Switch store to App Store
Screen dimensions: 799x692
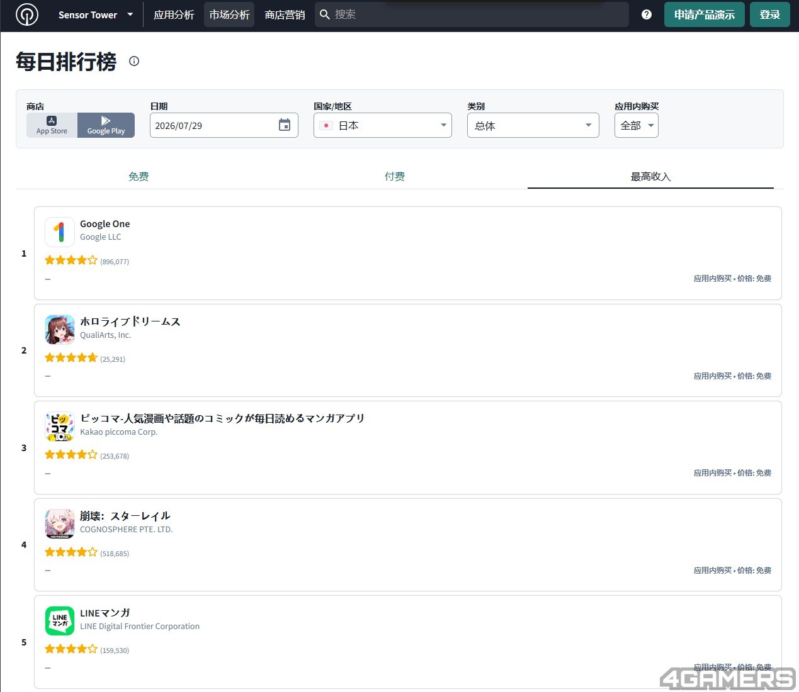click(x=52, y=125)
